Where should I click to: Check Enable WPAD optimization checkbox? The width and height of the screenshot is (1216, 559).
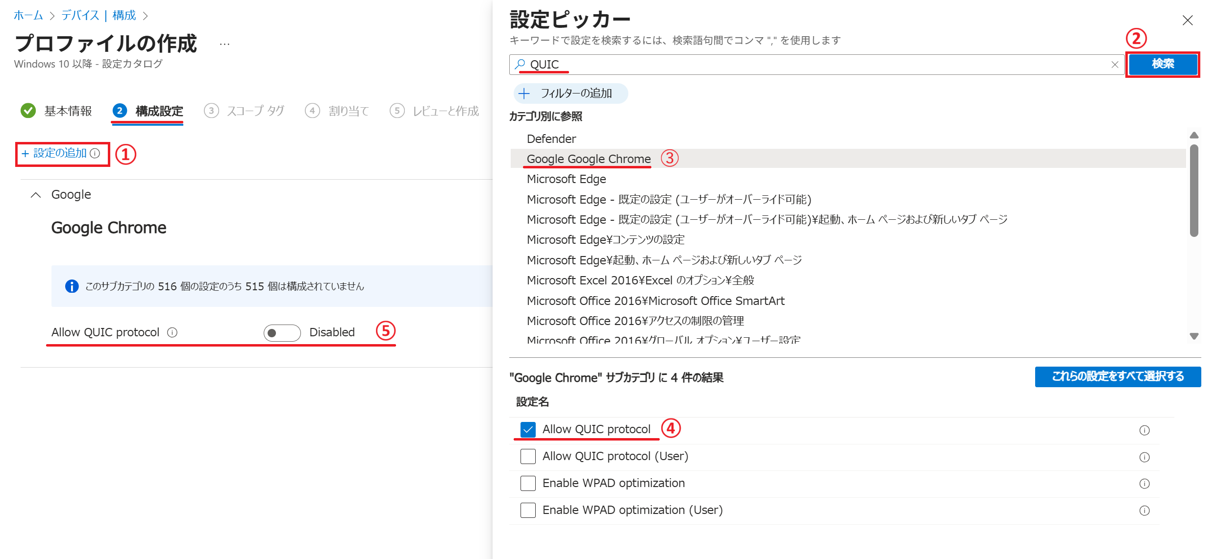coord(528,483)
